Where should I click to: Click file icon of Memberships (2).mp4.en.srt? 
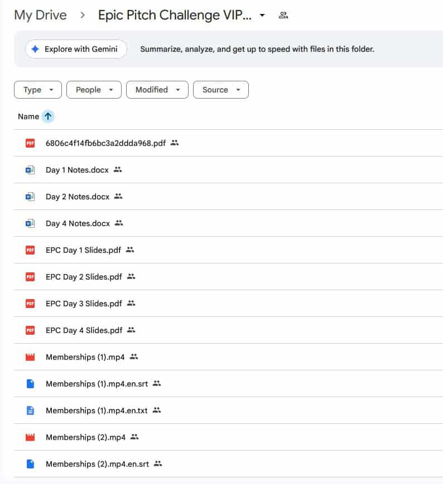(x=30, y=464)
